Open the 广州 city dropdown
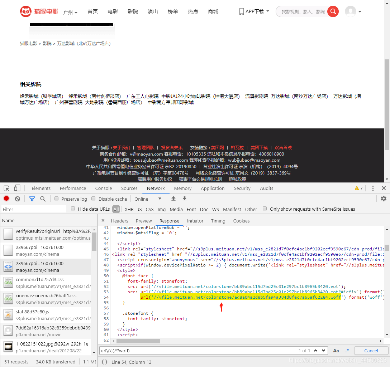The image size is (390, 367). (70, 12)
